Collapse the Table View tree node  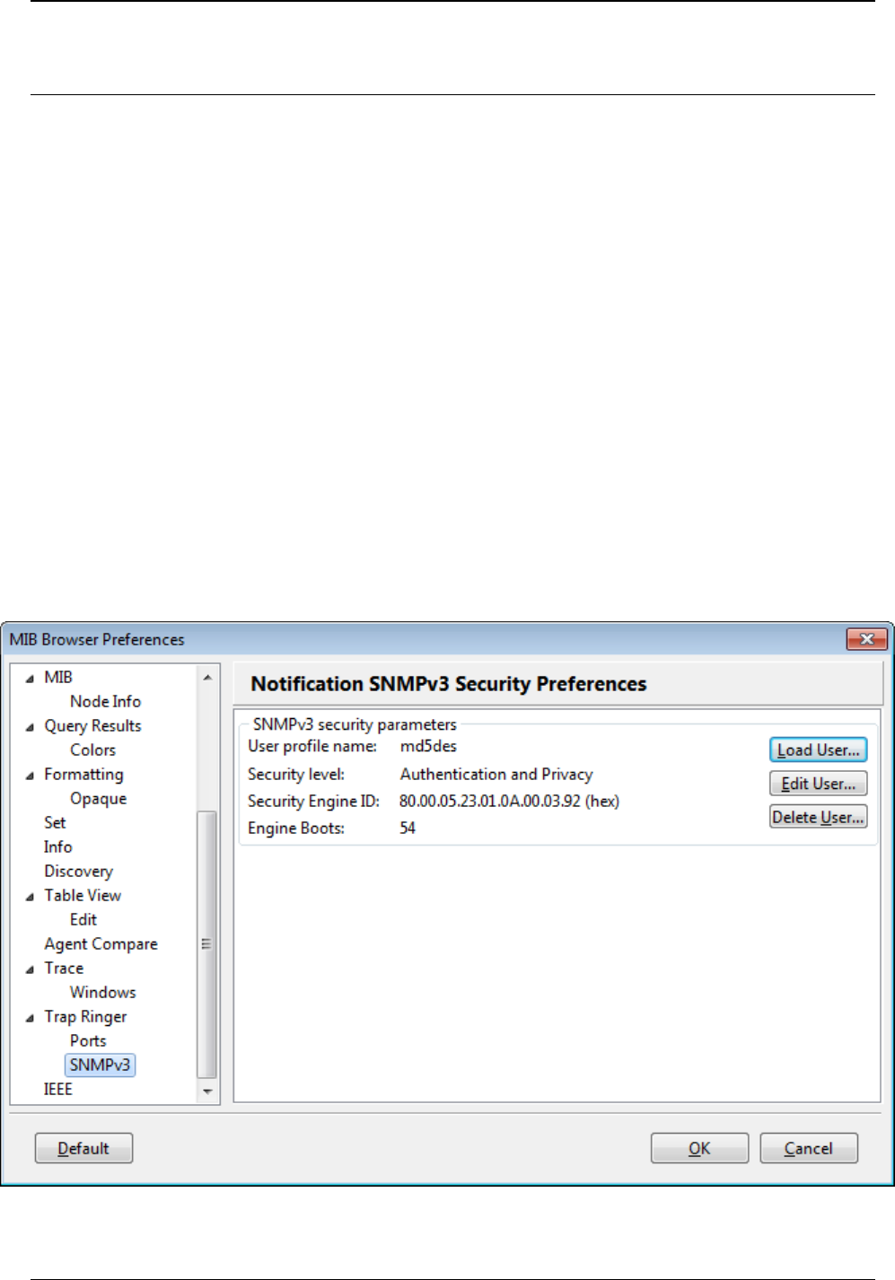point(30,897)
